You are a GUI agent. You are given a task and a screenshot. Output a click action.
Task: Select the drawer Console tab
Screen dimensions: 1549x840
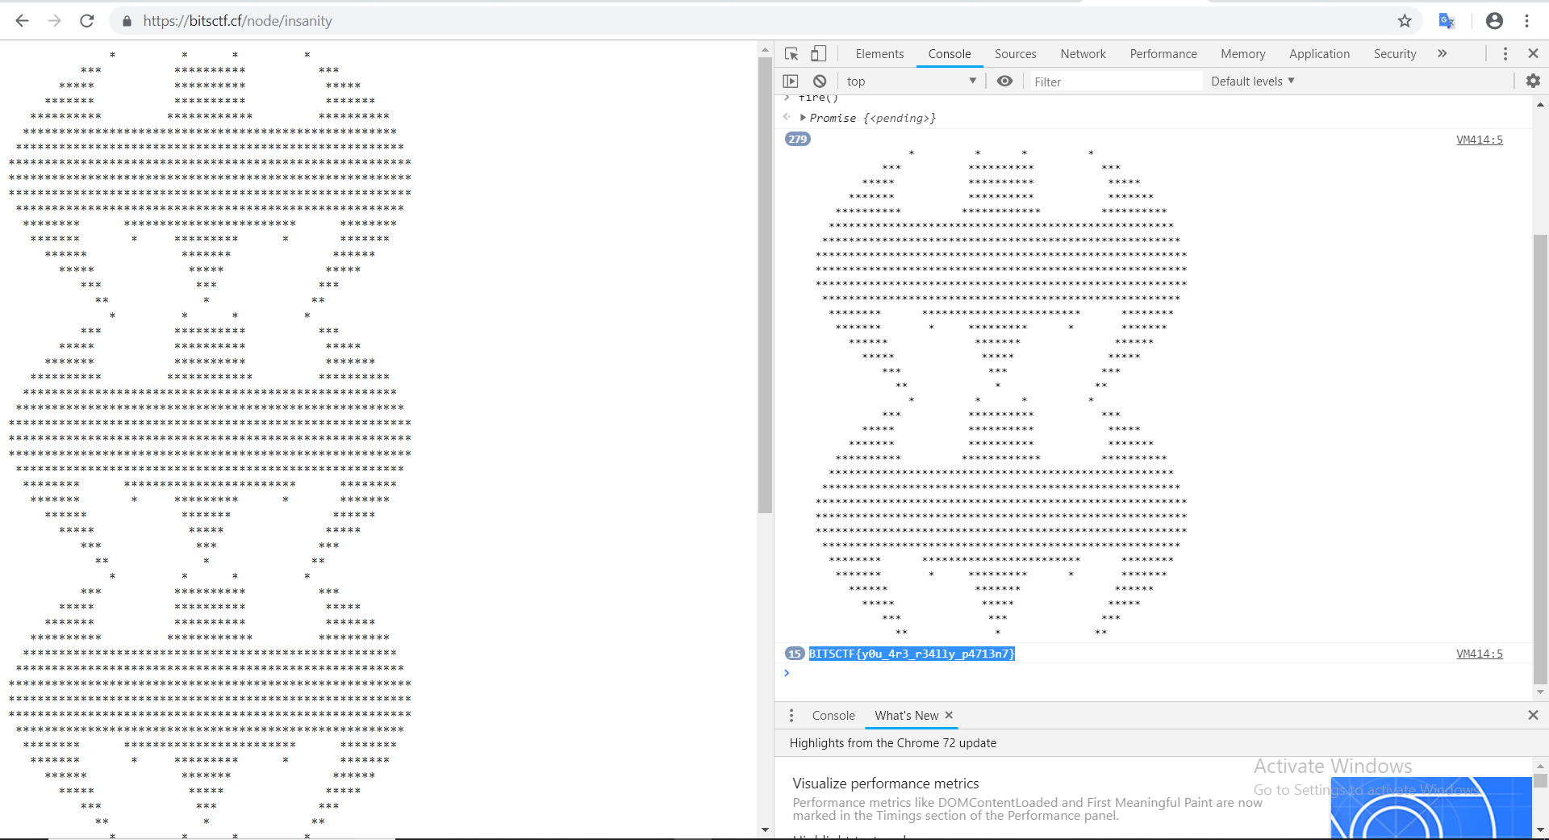pos(833,715)
